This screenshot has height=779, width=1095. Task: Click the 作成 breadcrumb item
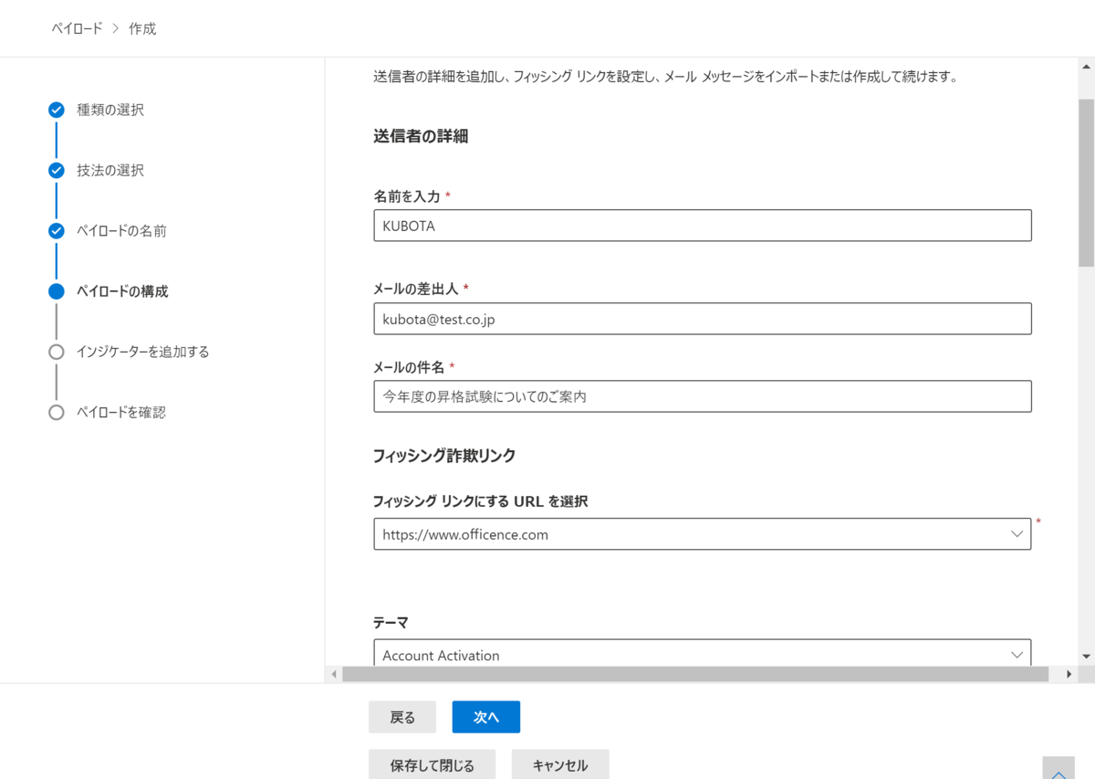[x=146, y=28]
